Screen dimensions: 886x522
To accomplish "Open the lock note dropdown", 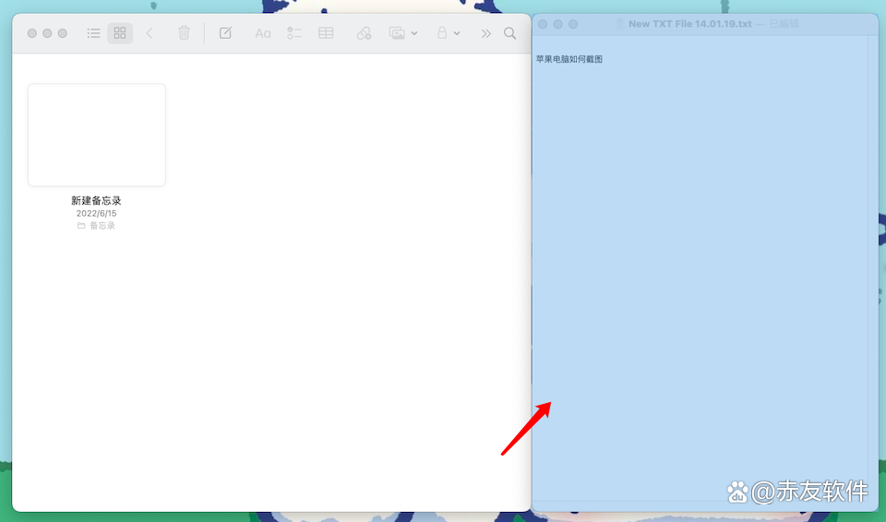I will (x=448, y=33).
